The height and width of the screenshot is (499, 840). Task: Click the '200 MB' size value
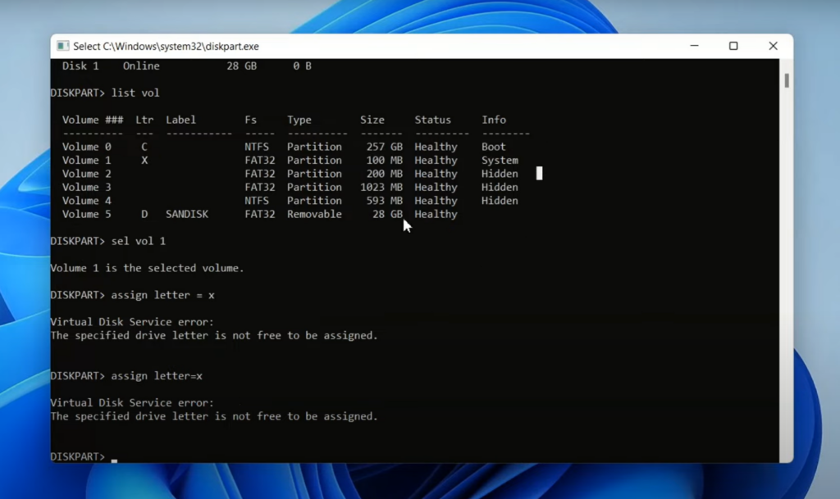coord(384,174)
